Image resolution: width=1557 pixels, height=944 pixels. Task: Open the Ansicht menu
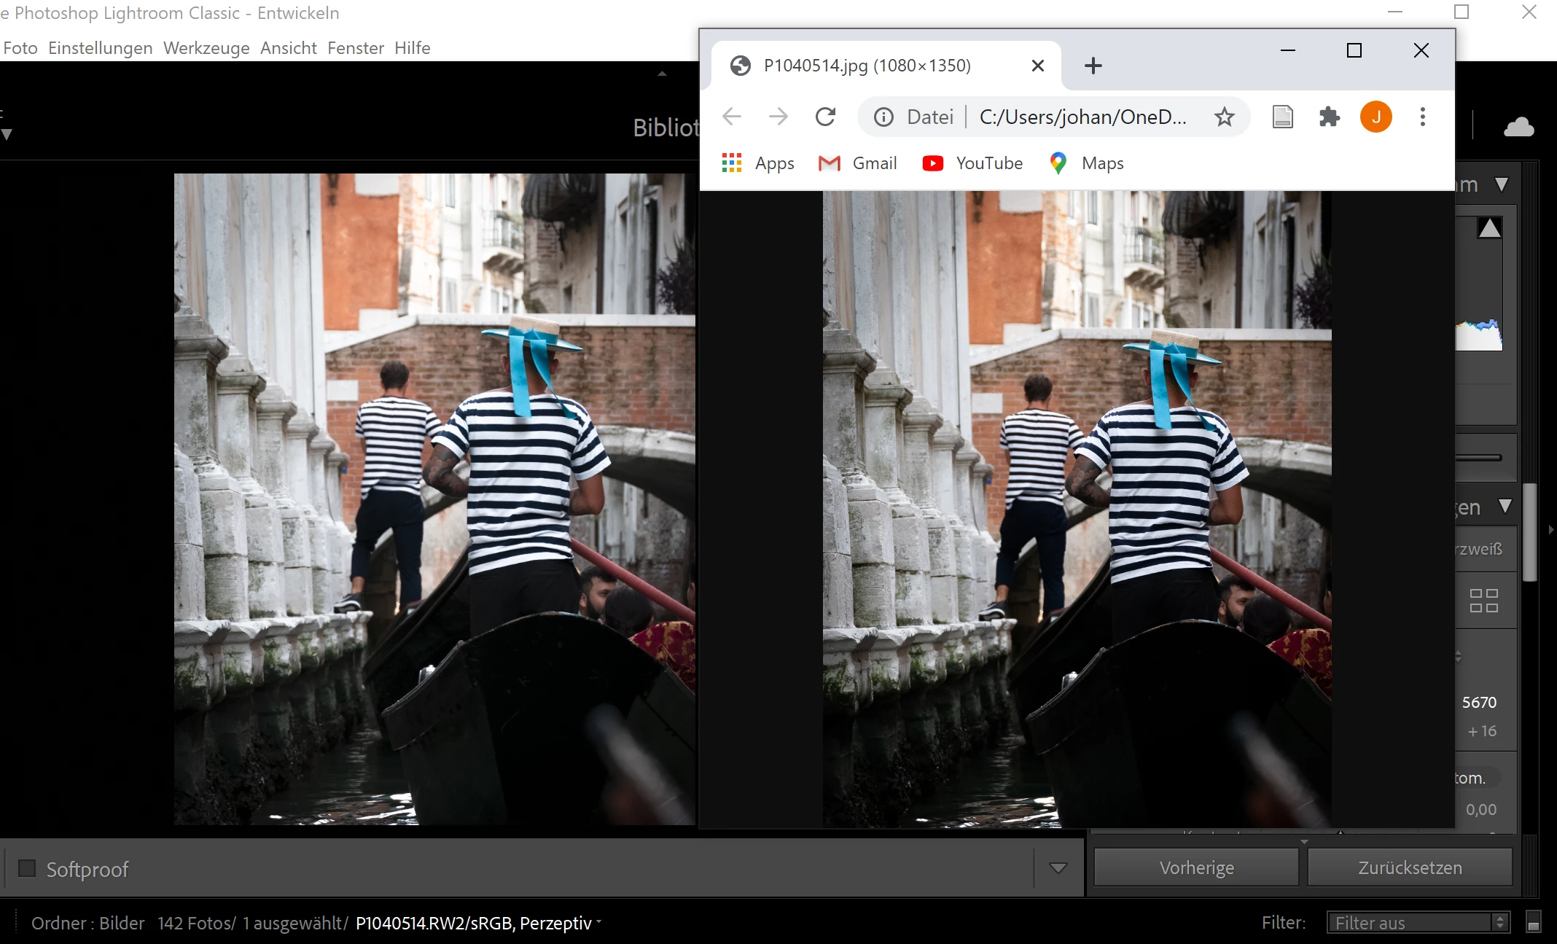(288, 48)
